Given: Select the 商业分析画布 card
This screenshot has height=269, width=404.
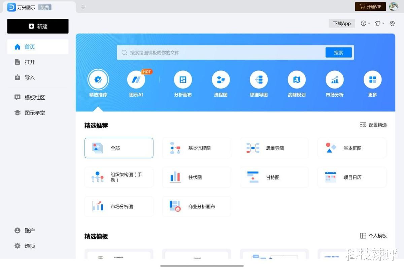Looking at the screenshot, I should click(x=197, y=206).
